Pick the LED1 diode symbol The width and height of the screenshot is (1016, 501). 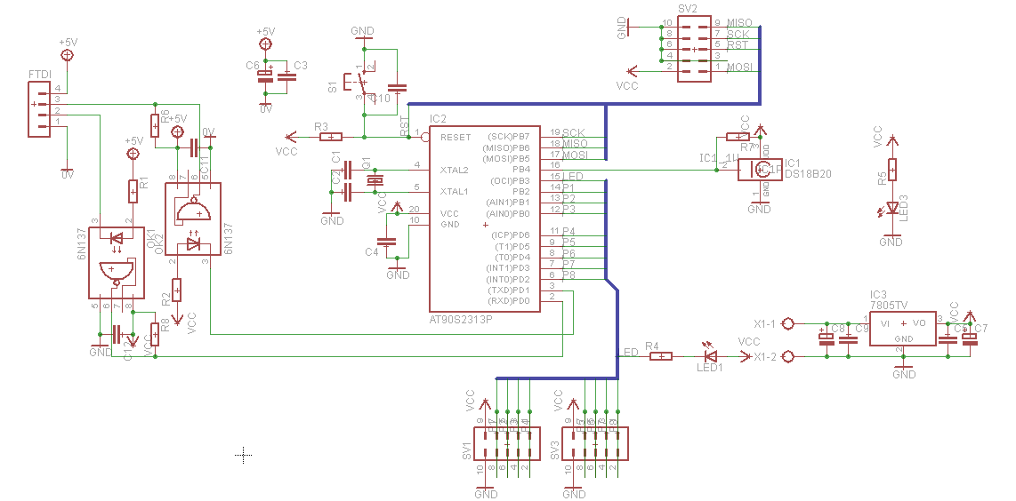click(711, 355)
